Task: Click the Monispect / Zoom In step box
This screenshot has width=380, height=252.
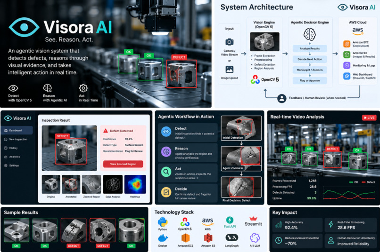Action: click(x=309, y=70)
